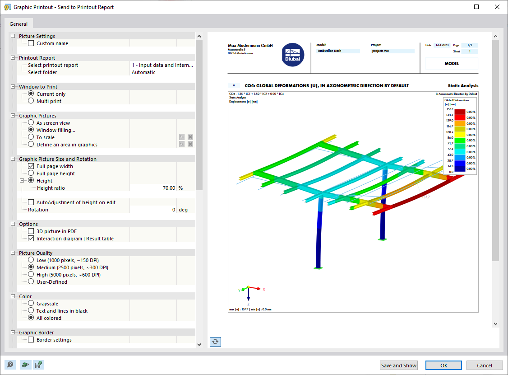
Task: Click the Cancel button
Action: point(485,365)
